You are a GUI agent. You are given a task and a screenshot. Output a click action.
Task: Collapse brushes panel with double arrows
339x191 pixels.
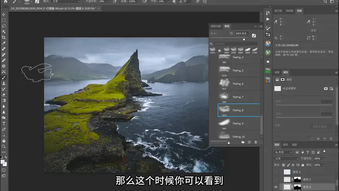255,26
